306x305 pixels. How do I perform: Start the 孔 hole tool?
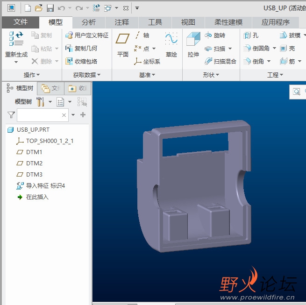pos(251,35)
